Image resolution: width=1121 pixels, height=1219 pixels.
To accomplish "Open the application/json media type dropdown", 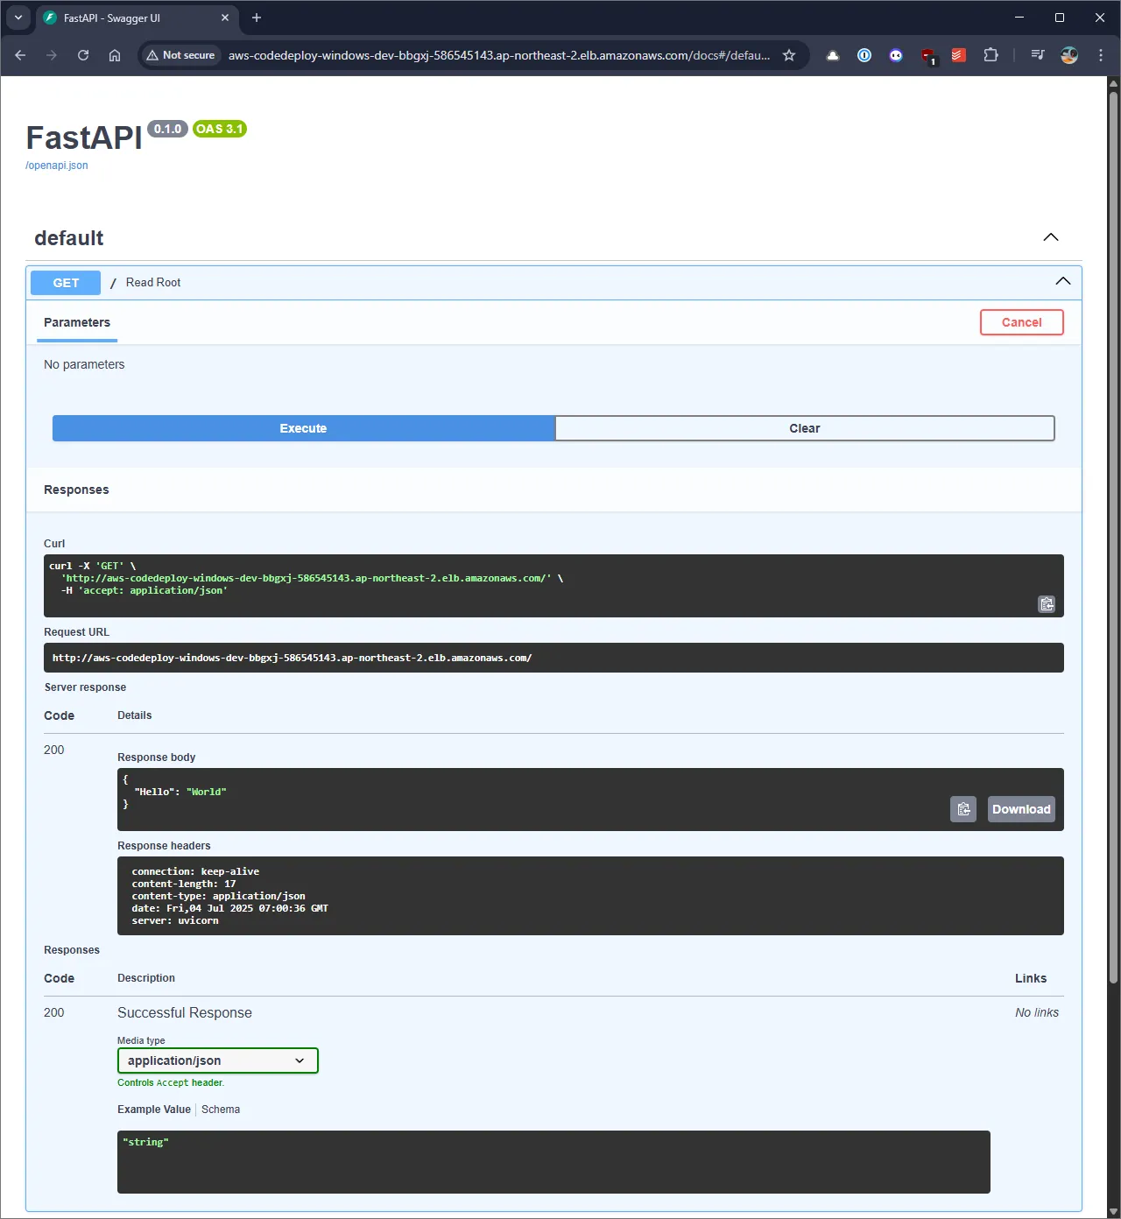I will (217, 1060).
